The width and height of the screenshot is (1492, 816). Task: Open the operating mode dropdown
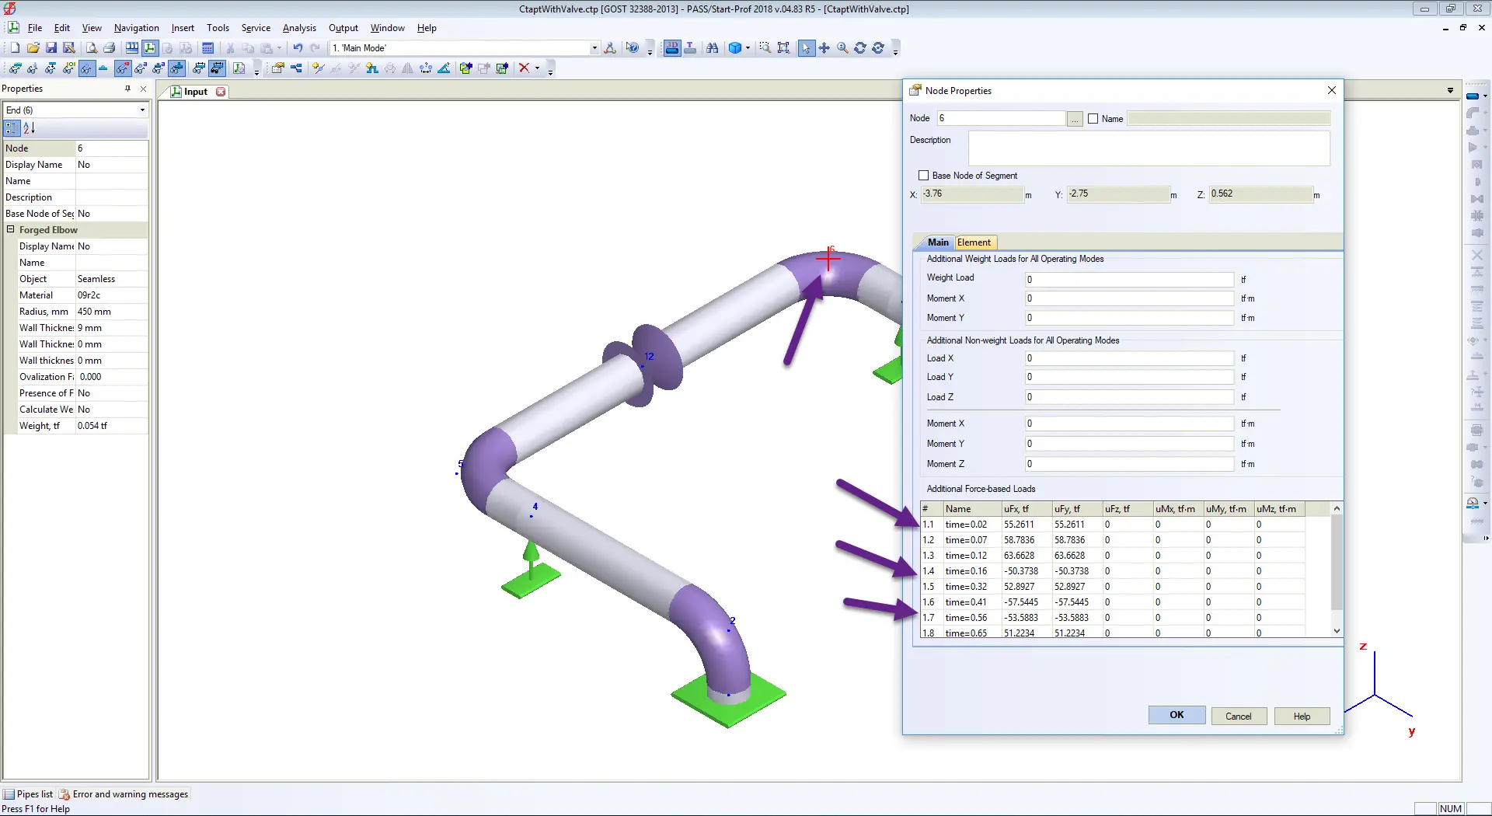594,48
